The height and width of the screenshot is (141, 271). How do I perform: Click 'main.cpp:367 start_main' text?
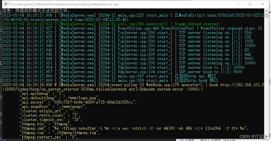coord(143,76)
